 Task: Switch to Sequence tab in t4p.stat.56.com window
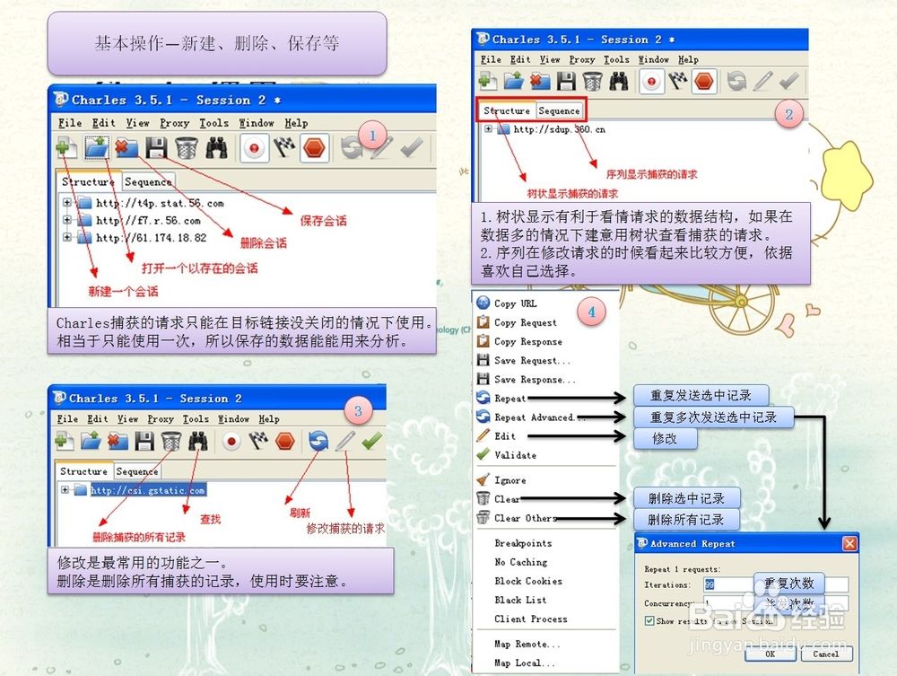click(x=148, y=181)
